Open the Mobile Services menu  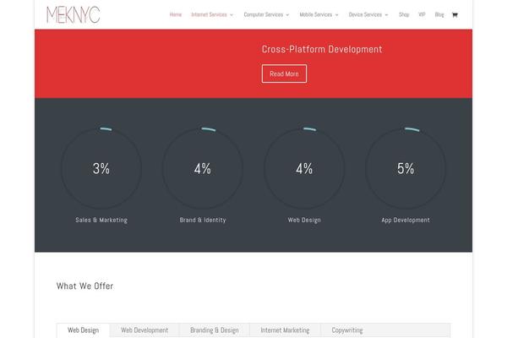(x=316, y=14)
